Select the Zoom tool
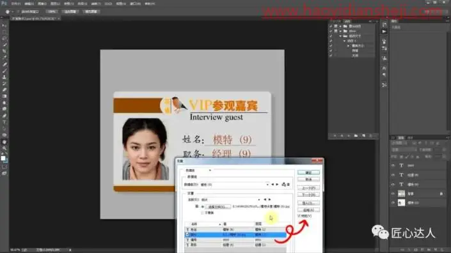This screenshot has height=253, width=451. click(4, 148)
